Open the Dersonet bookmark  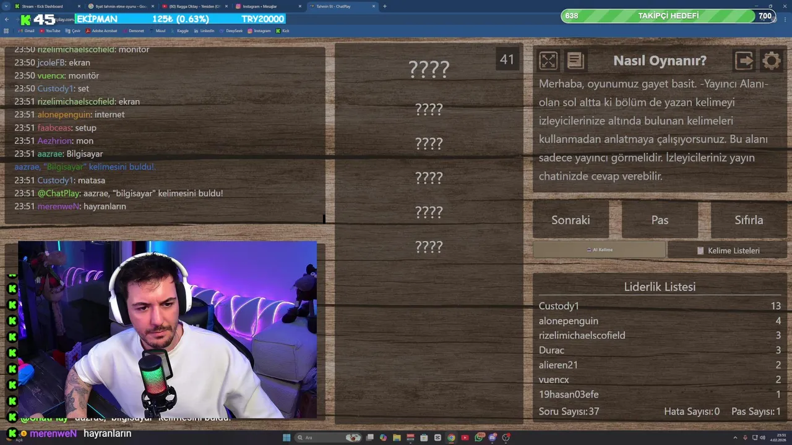[x=134, y=31]
